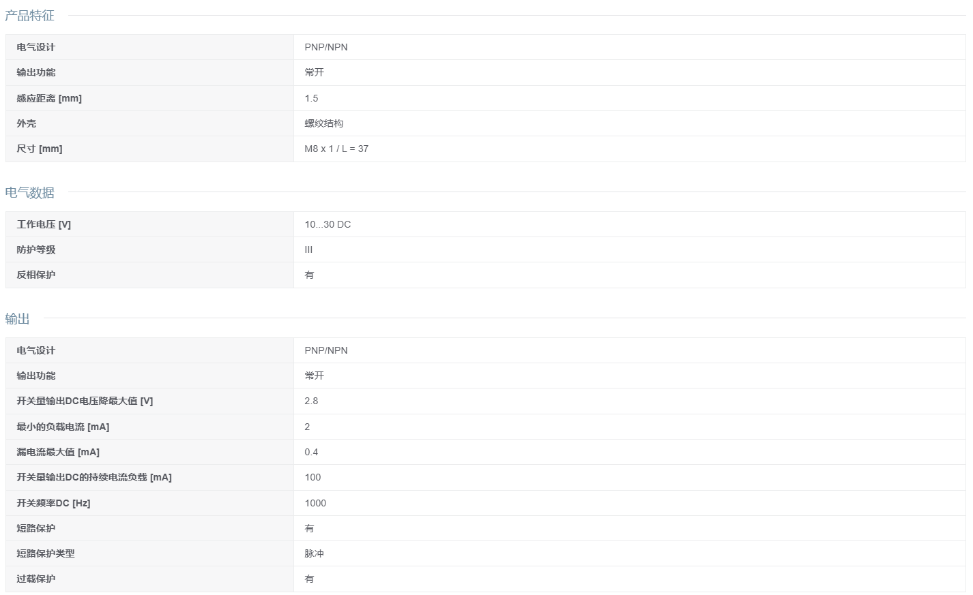Select the 防护等级 label

point(36,249)
